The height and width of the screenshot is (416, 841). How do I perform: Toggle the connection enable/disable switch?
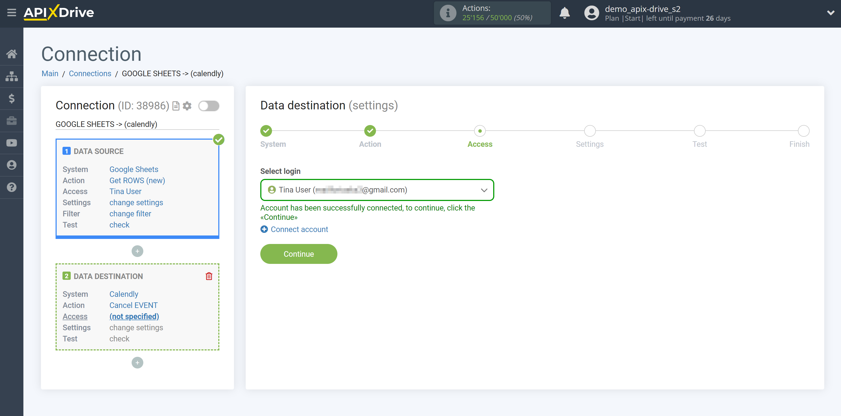(209, 105)
